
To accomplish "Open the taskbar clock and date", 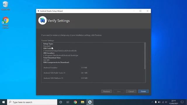I will tap(174, 102).
